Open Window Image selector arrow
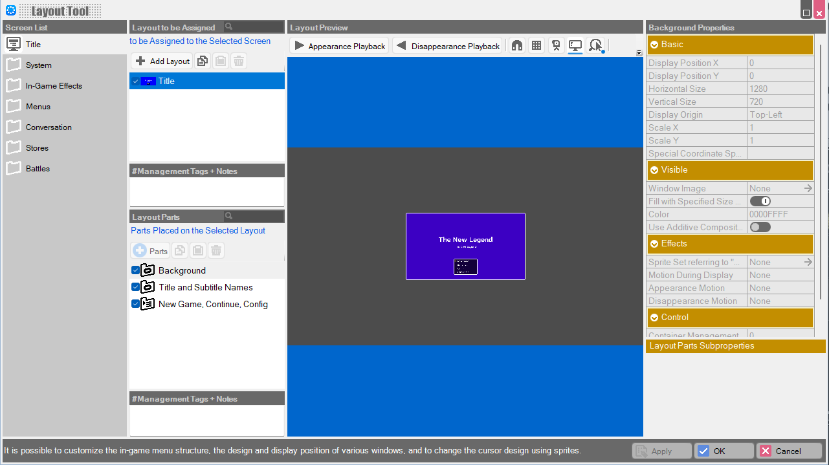Screen dimensions: 829x465 (x=808, y=188)
